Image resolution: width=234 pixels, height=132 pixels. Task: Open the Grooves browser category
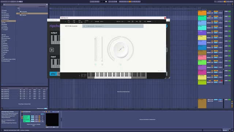[x=5, y=26]
